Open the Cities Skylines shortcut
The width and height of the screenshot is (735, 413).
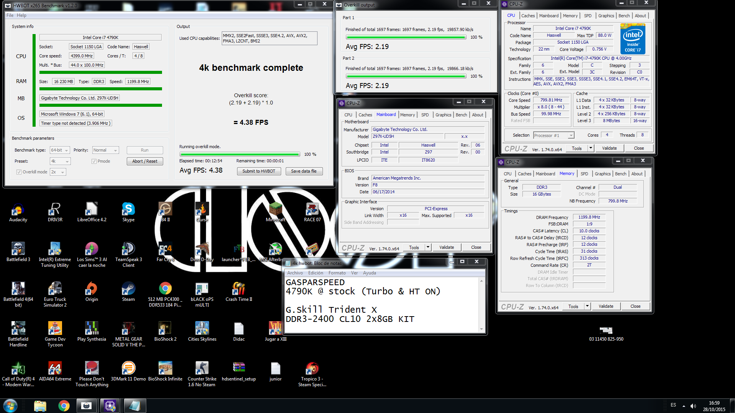(x=202, y=331)
